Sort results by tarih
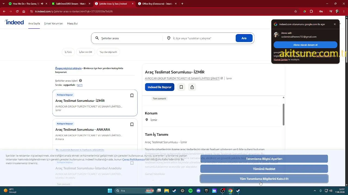348x195 pixels. pos(80,85)
